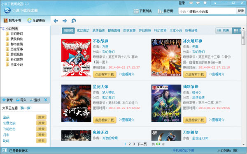
Task: Select the 全本小说 category tab
Action: point(176,30)
